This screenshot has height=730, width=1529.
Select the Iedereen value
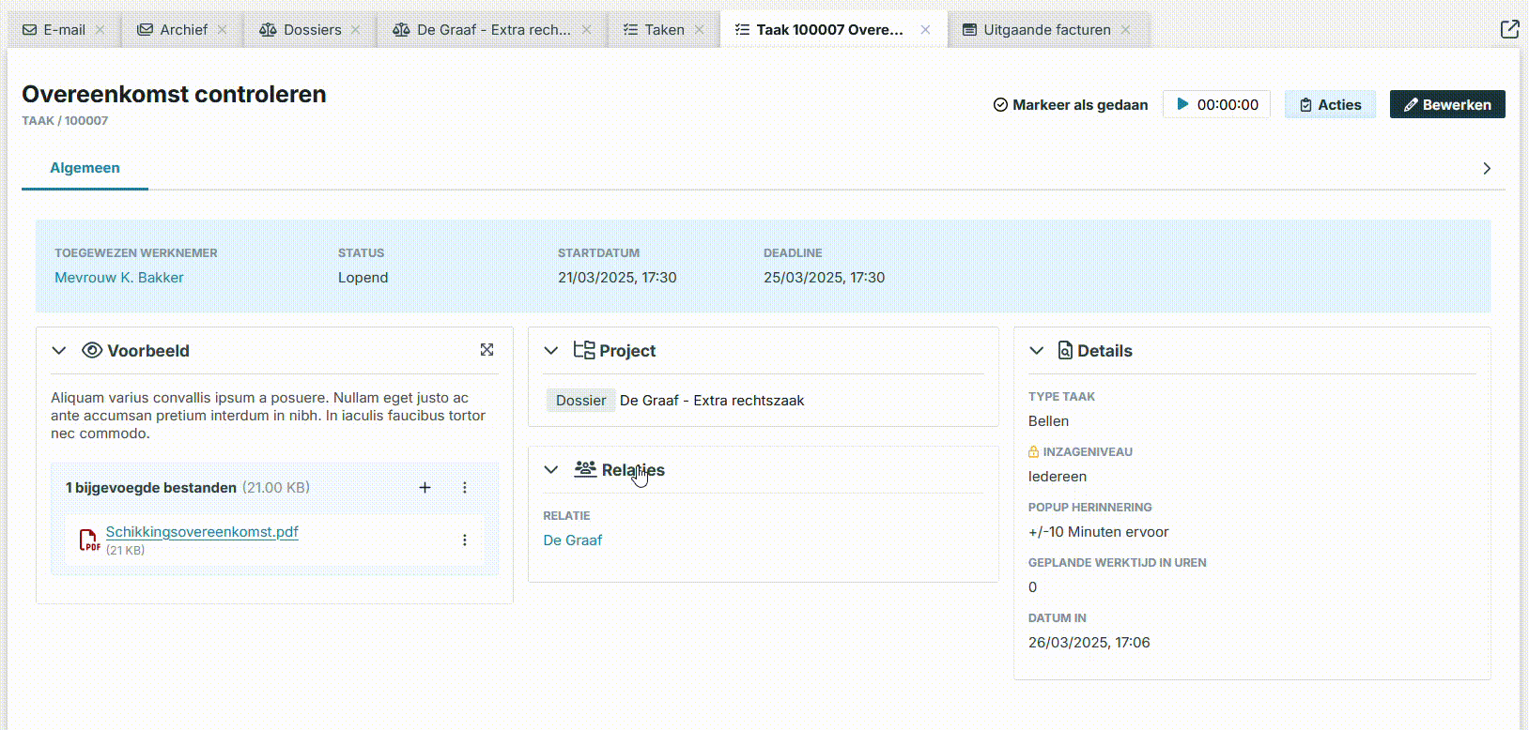pos(1058,477)
